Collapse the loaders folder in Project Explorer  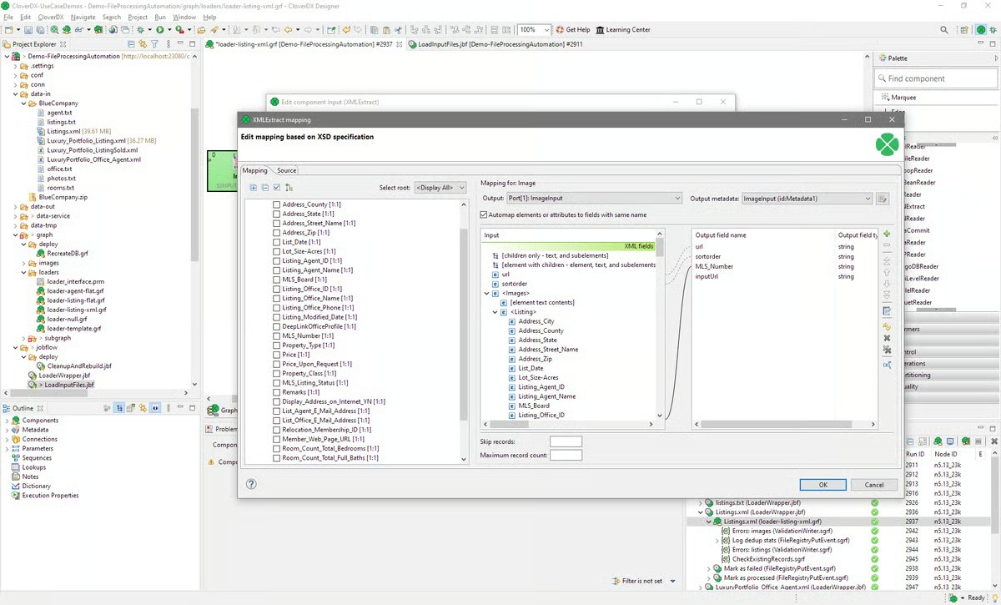pos(25,272)
